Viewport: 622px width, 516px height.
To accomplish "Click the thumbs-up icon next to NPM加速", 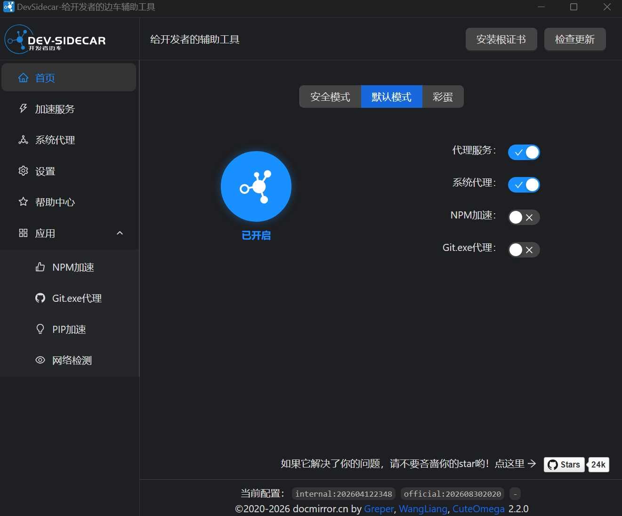I will (x=40, y=267).
